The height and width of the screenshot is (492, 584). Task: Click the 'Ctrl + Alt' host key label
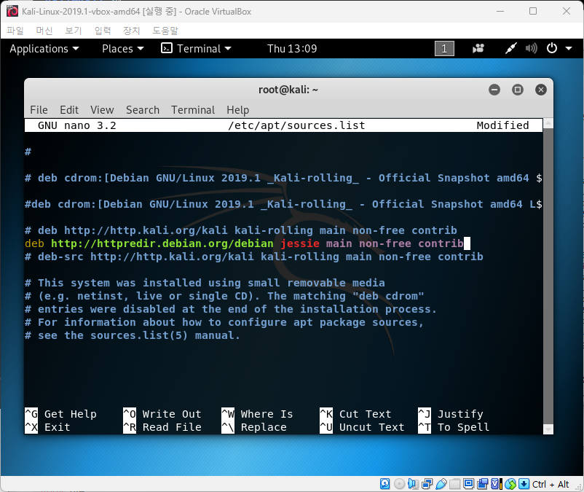[x=551, y=484]
